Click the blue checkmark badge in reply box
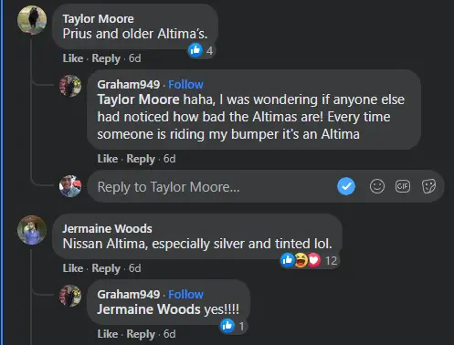This screenshot has height=345, width=454. pyautogui.click(x=346, y=186)
